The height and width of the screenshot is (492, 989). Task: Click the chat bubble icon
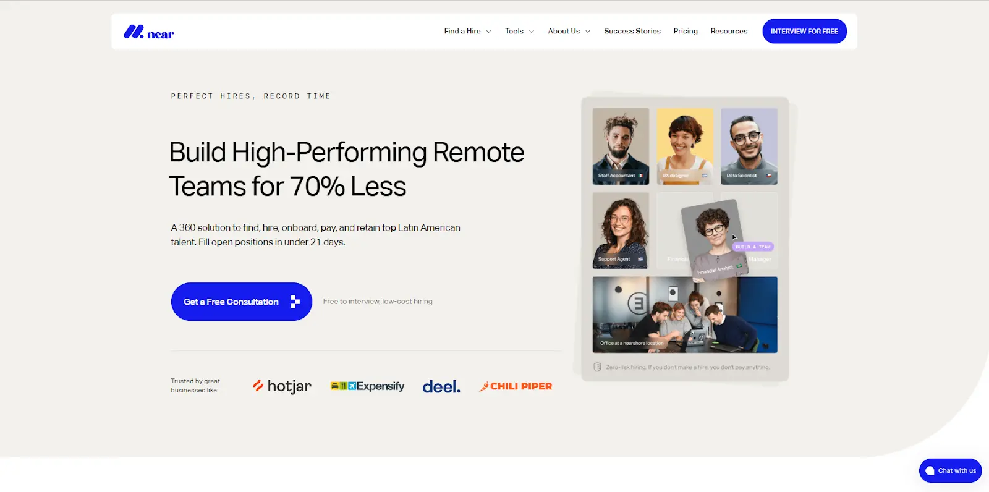point(930,471)
